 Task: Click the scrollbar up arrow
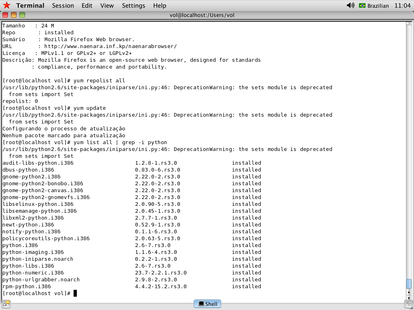[x=409, y=292]
